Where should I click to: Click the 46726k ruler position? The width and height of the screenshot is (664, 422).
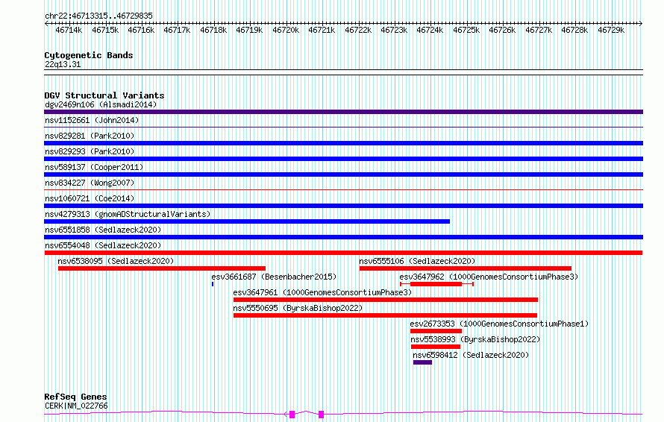[x=502, y=30]
